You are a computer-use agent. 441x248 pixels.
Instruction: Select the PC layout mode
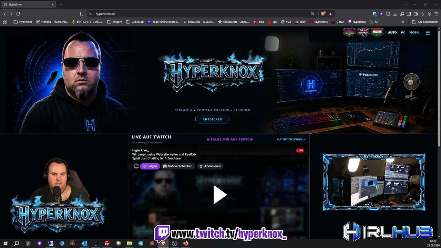click(403, 33)
